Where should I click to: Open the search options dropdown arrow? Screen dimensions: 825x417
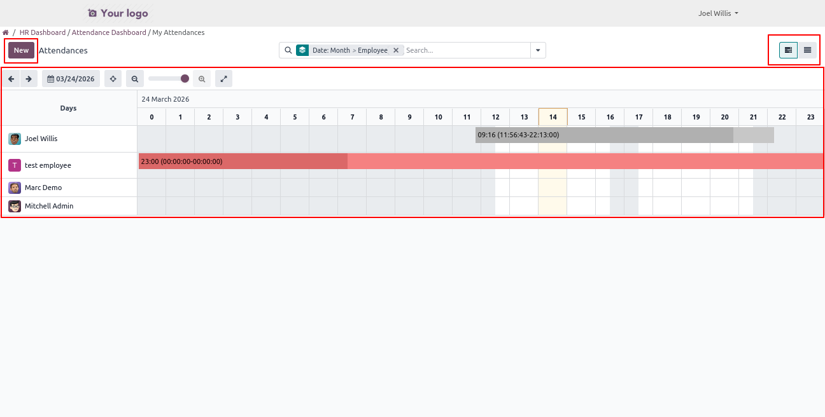coord(538,50)
